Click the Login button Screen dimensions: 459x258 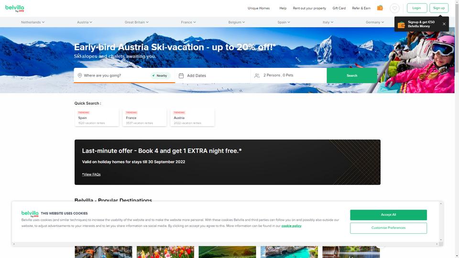click(417, 8)
